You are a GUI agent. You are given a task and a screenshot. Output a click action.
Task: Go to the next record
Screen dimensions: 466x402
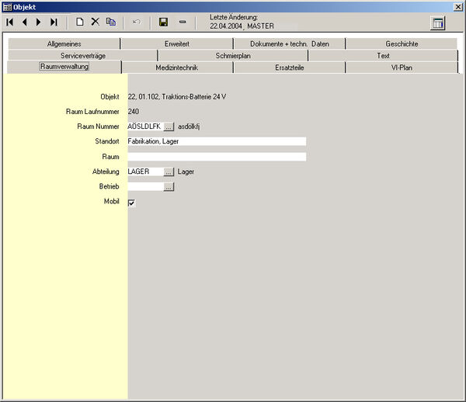38,22
